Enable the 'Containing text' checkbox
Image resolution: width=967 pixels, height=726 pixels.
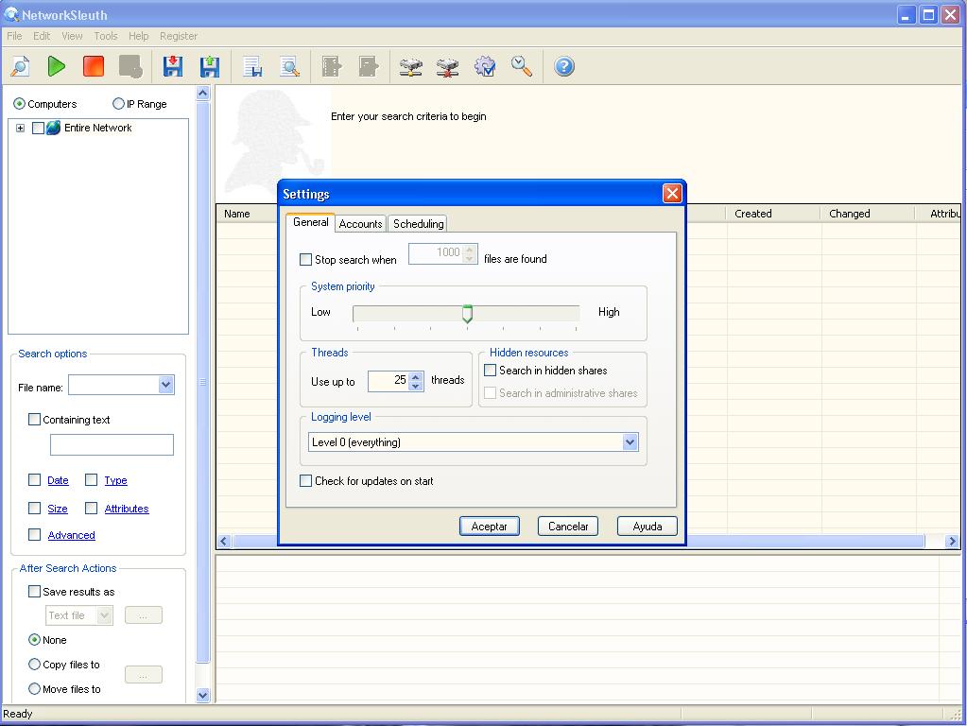pos(35,420)
